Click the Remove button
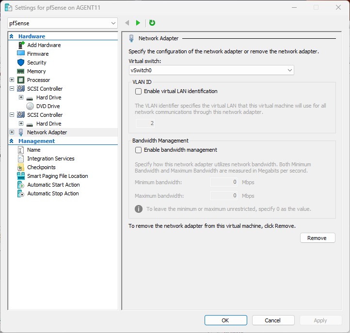The width and height of the screenshot is (350, 333). click(318, 238)
